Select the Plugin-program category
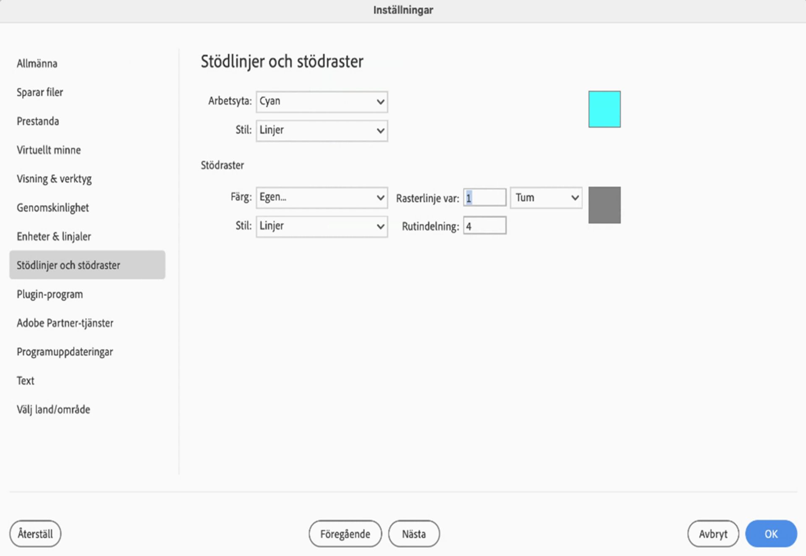This screenshot has width=806, height=556. pos(50,294)
